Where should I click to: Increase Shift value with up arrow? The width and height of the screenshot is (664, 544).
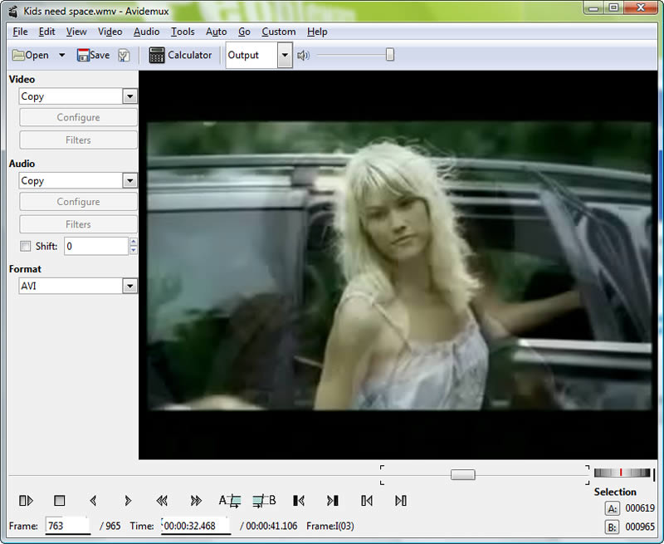point(134,242)
